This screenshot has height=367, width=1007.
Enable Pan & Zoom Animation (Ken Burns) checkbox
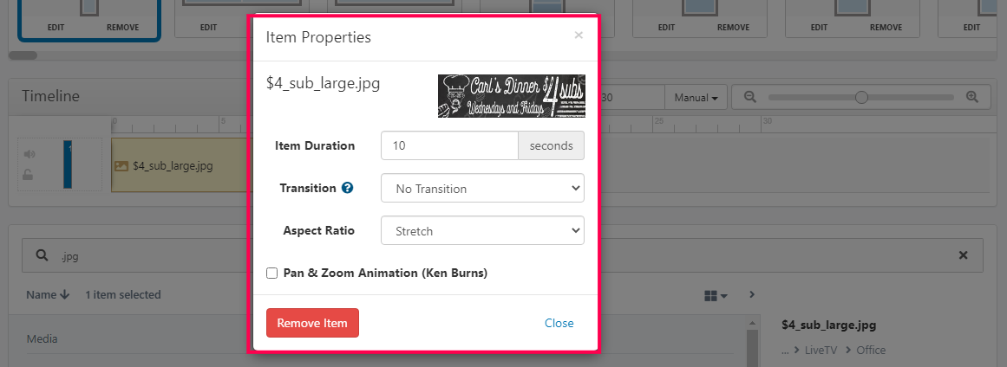pyautogui.click(x=272, y=274)
